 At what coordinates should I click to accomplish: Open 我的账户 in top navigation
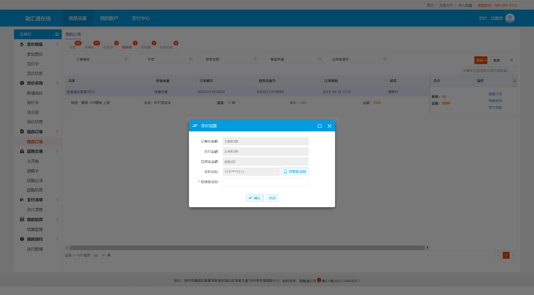point(109,18)
